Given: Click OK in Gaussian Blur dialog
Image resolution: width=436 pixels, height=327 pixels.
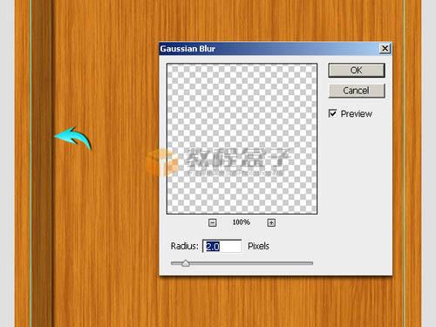Looking at the screenshot, I should tap(357, 71).
